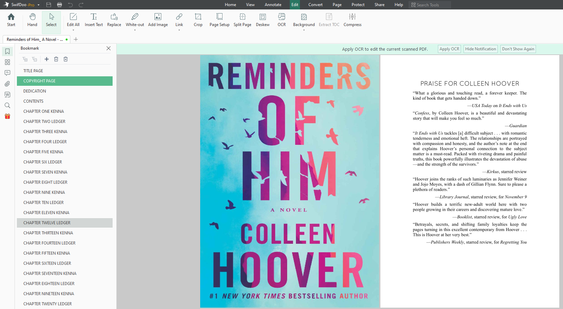Click the Search Tools field
The height and width of the screenshot is (309, 563).
(x=430, y=5)
